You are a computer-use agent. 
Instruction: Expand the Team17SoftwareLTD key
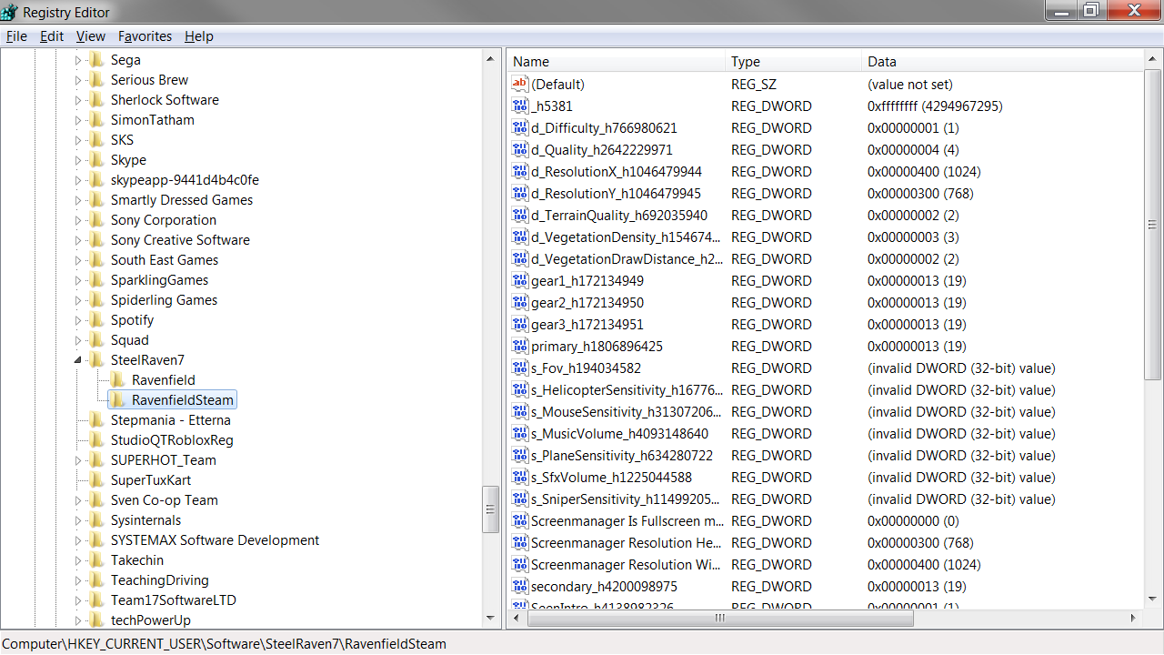point(77,600)
